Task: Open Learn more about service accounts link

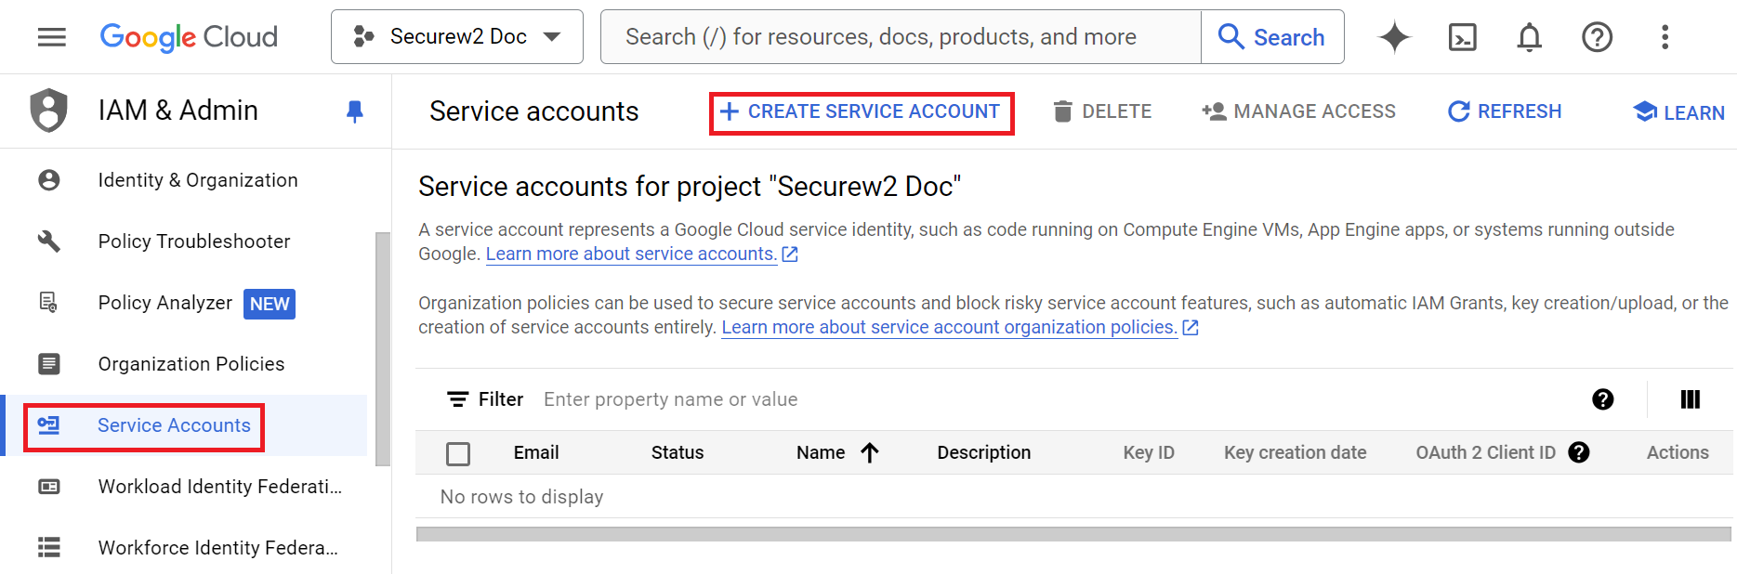Action: click(631, 254)
